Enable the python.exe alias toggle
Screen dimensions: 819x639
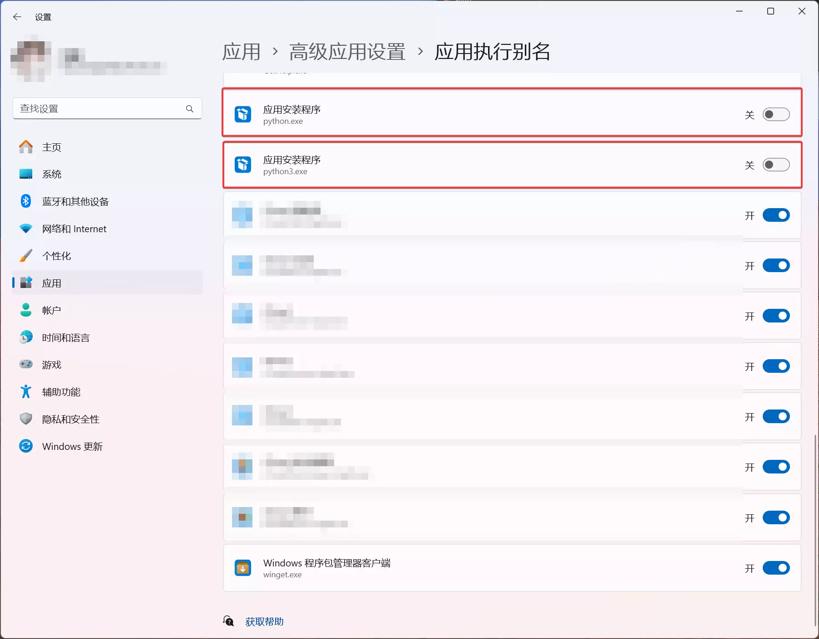(x=776, y=115)
